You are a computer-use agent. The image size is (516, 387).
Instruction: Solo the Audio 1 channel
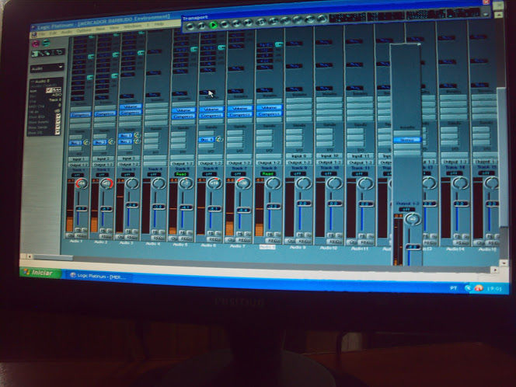[85, 230]
